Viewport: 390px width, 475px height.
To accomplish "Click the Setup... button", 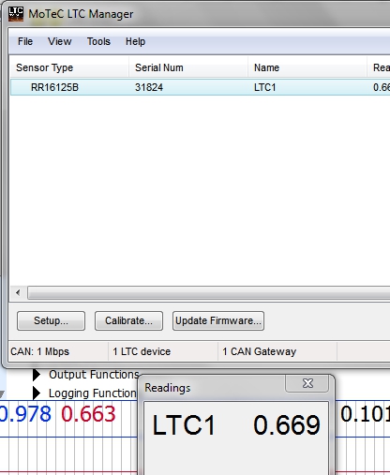I will (51, 320).
